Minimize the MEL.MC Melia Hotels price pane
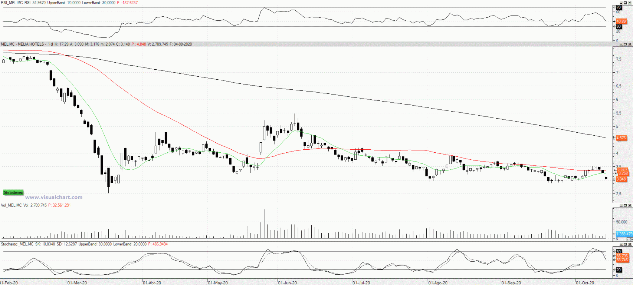Screen dimensions: 633x285 pyautogui.click(x=621, y=44)
